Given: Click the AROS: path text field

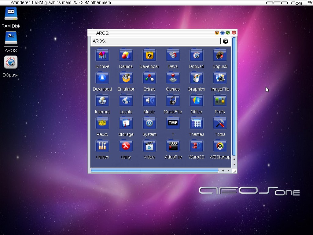Looking at the screenshot, I should click(x=156, y=41).
